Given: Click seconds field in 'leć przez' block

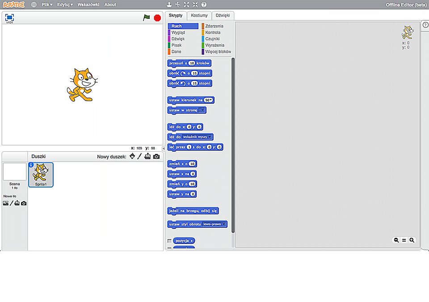Looking at the screenshot, I should click(189, 147).
